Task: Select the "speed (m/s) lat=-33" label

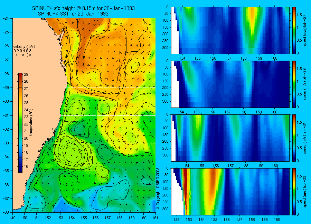Action: [305, 192]
